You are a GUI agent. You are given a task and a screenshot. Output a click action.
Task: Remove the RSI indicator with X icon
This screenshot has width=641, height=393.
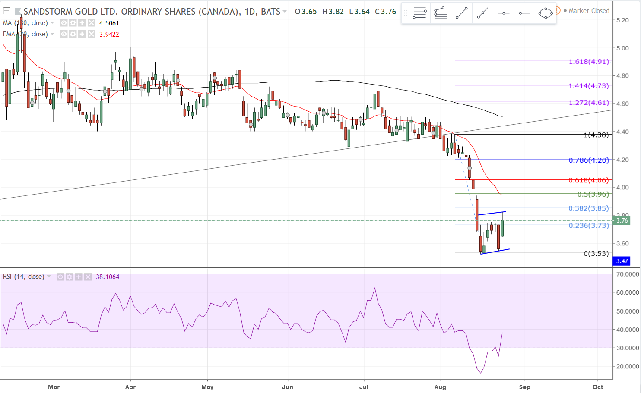[x=88, y=277]
